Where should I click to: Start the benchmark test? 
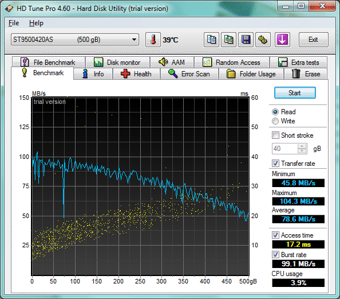tap(295, 93)
